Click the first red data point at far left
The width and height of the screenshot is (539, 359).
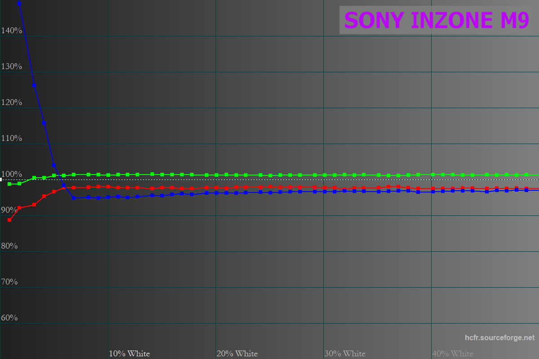click(9, 220)
